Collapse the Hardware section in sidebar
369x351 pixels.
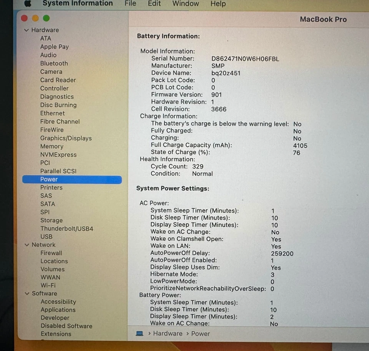(x=27, y=30)
